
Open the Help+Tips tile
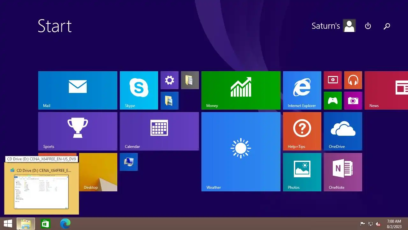pos(302,131)
